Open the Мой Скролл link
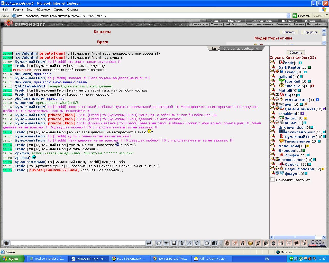The height and width of the screenshot is (263, 329). [234, 24]
